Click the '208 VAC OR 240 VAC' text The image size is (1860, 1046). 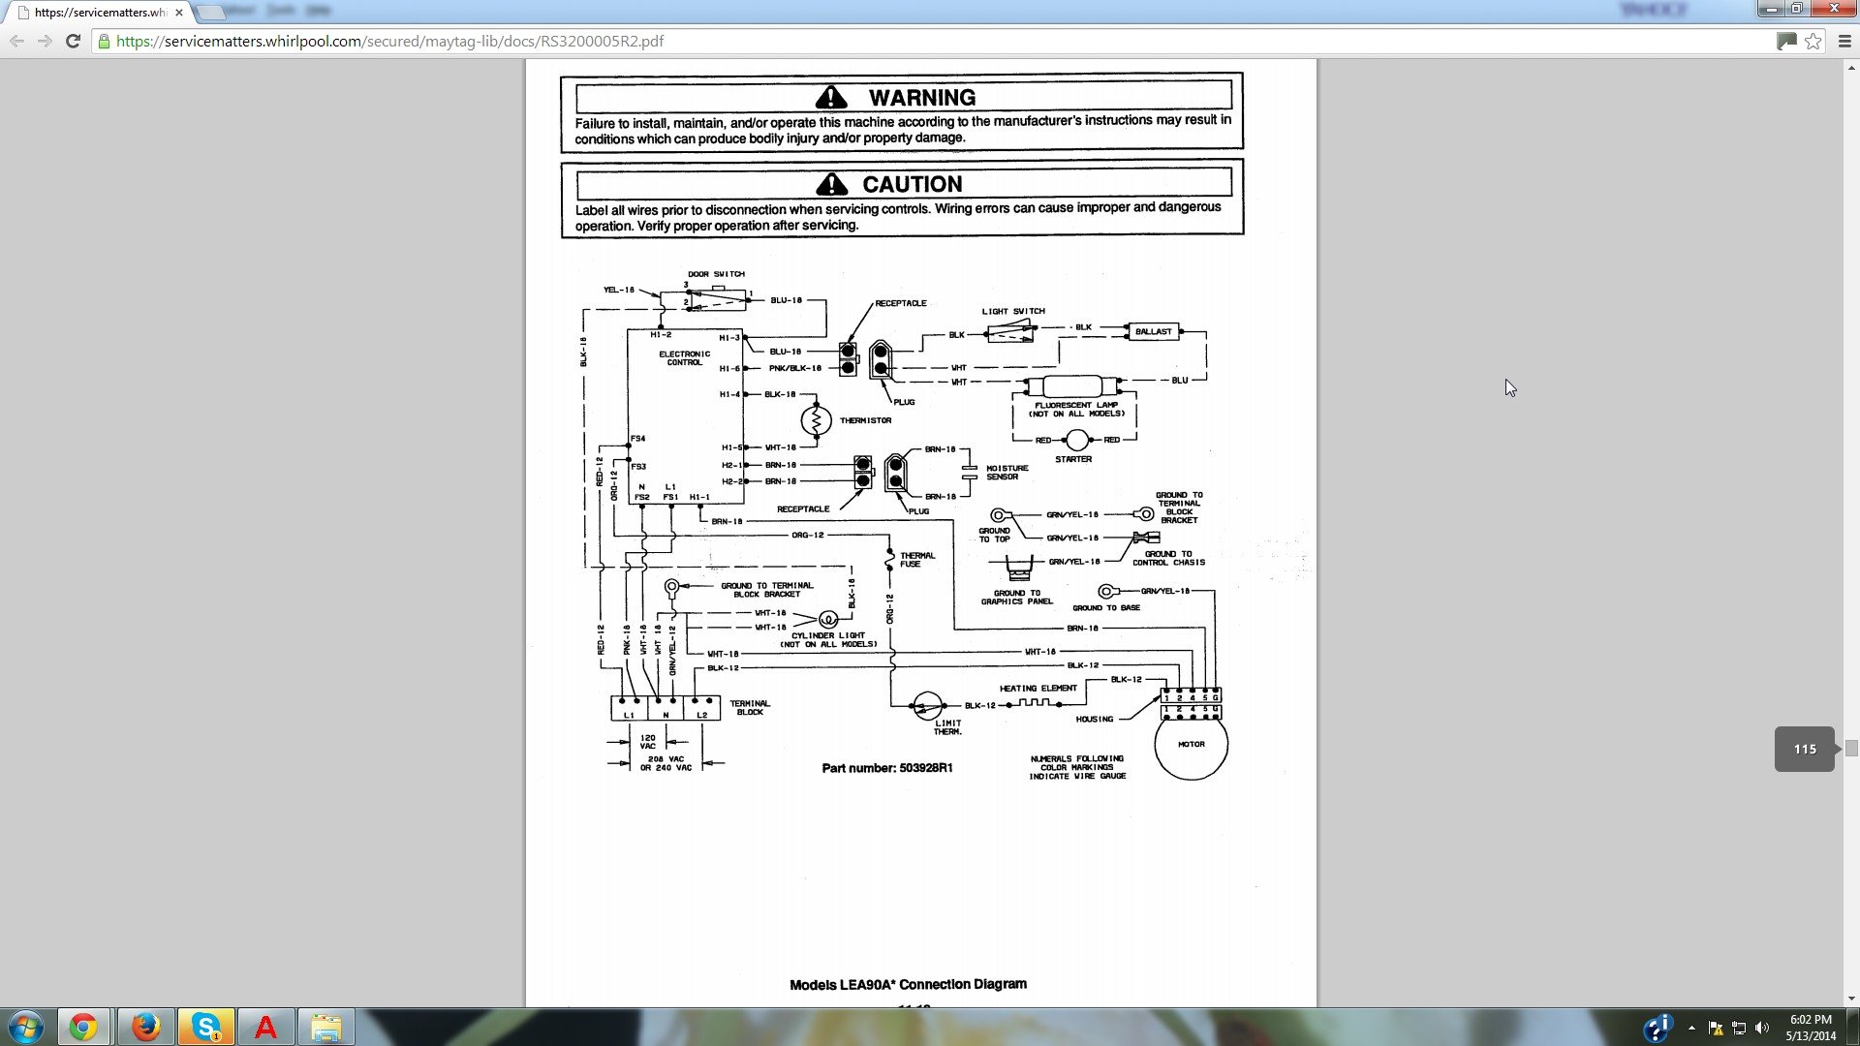[666, 763]
